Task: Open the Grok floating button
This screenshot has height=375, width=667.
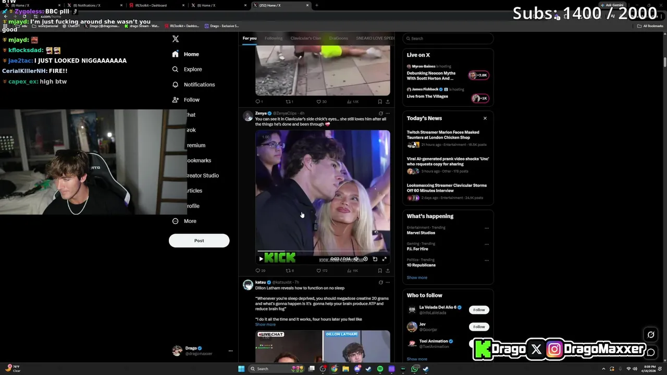Action: (x=651, y=335)
